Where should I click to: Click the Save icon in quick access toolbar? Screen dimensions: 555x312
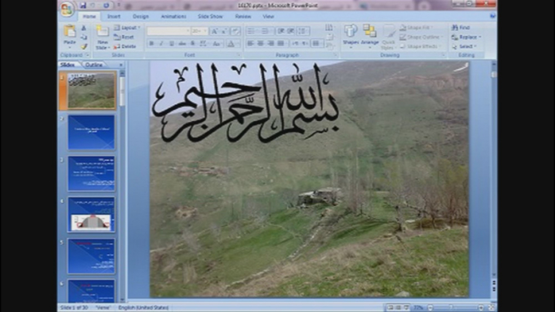(83, 6)
